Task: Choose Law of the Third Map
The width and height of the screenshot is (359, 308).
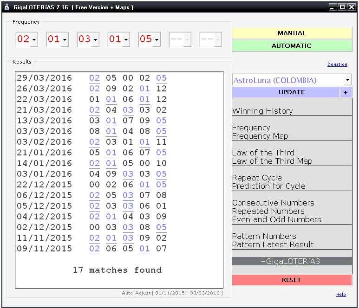Action: tap(272, 161)
